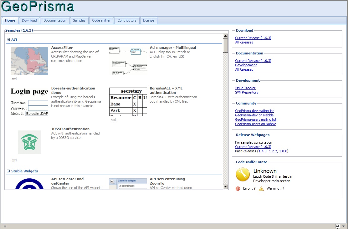Click the yellow wrench Code sniffer icon
This screenshot has width=348, height=229.
pos(243,175)
